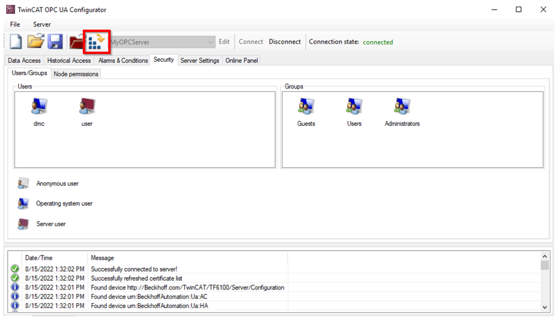Click the Connect button
The height and width of the screenshot is (320, 559).
coord(251,42)
